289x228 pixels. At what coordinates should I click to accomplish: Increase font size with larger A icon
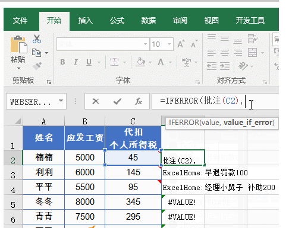181,44
